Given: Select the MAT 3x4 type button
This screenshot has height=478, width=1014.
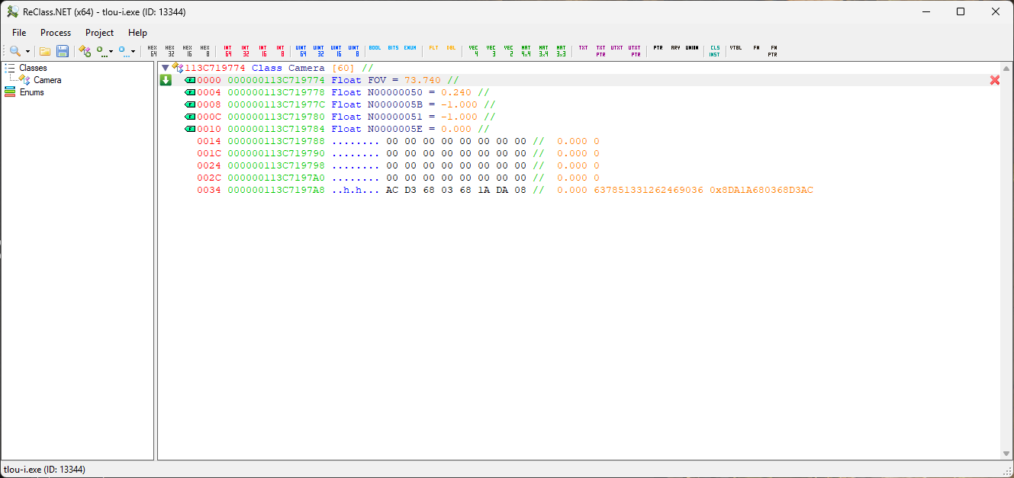Looking at the screenshot, I should click(x=543, y=51).
